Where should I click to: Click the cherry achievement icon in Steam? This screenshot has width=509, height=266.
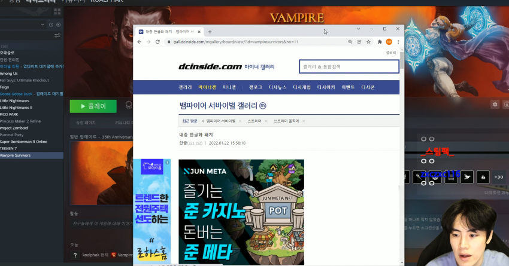(x=483, y=177)
